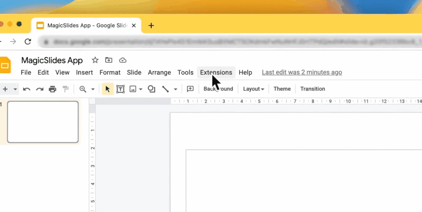Click the MagicSlides App - Google Slides tab
422x212 pixels.
pyautogui.click(x=86, y=26)
